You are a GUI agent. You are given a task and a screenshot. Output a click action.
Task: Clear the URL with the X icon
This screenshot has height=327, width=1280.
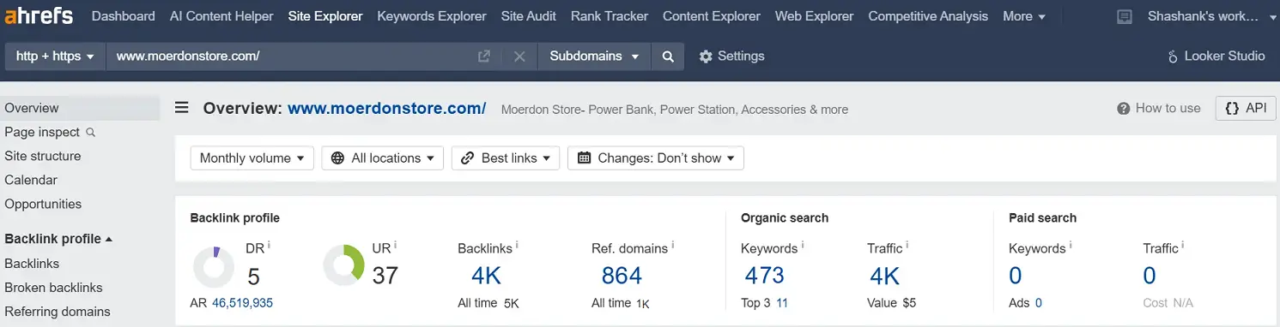(519, 56)
